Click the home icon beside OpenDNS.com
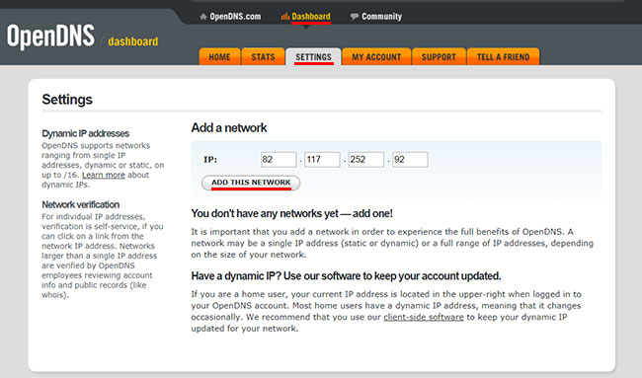The image size is (642, 378). [203, 17]
